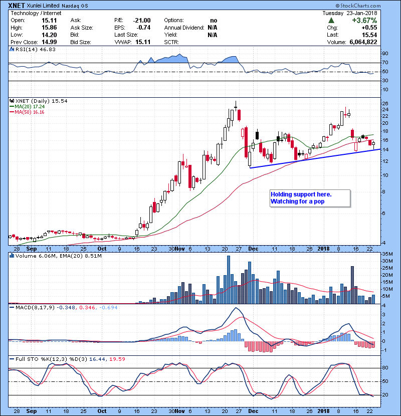
Task: Click the +3.67% percent change value
Action: (x=364, y=20)
